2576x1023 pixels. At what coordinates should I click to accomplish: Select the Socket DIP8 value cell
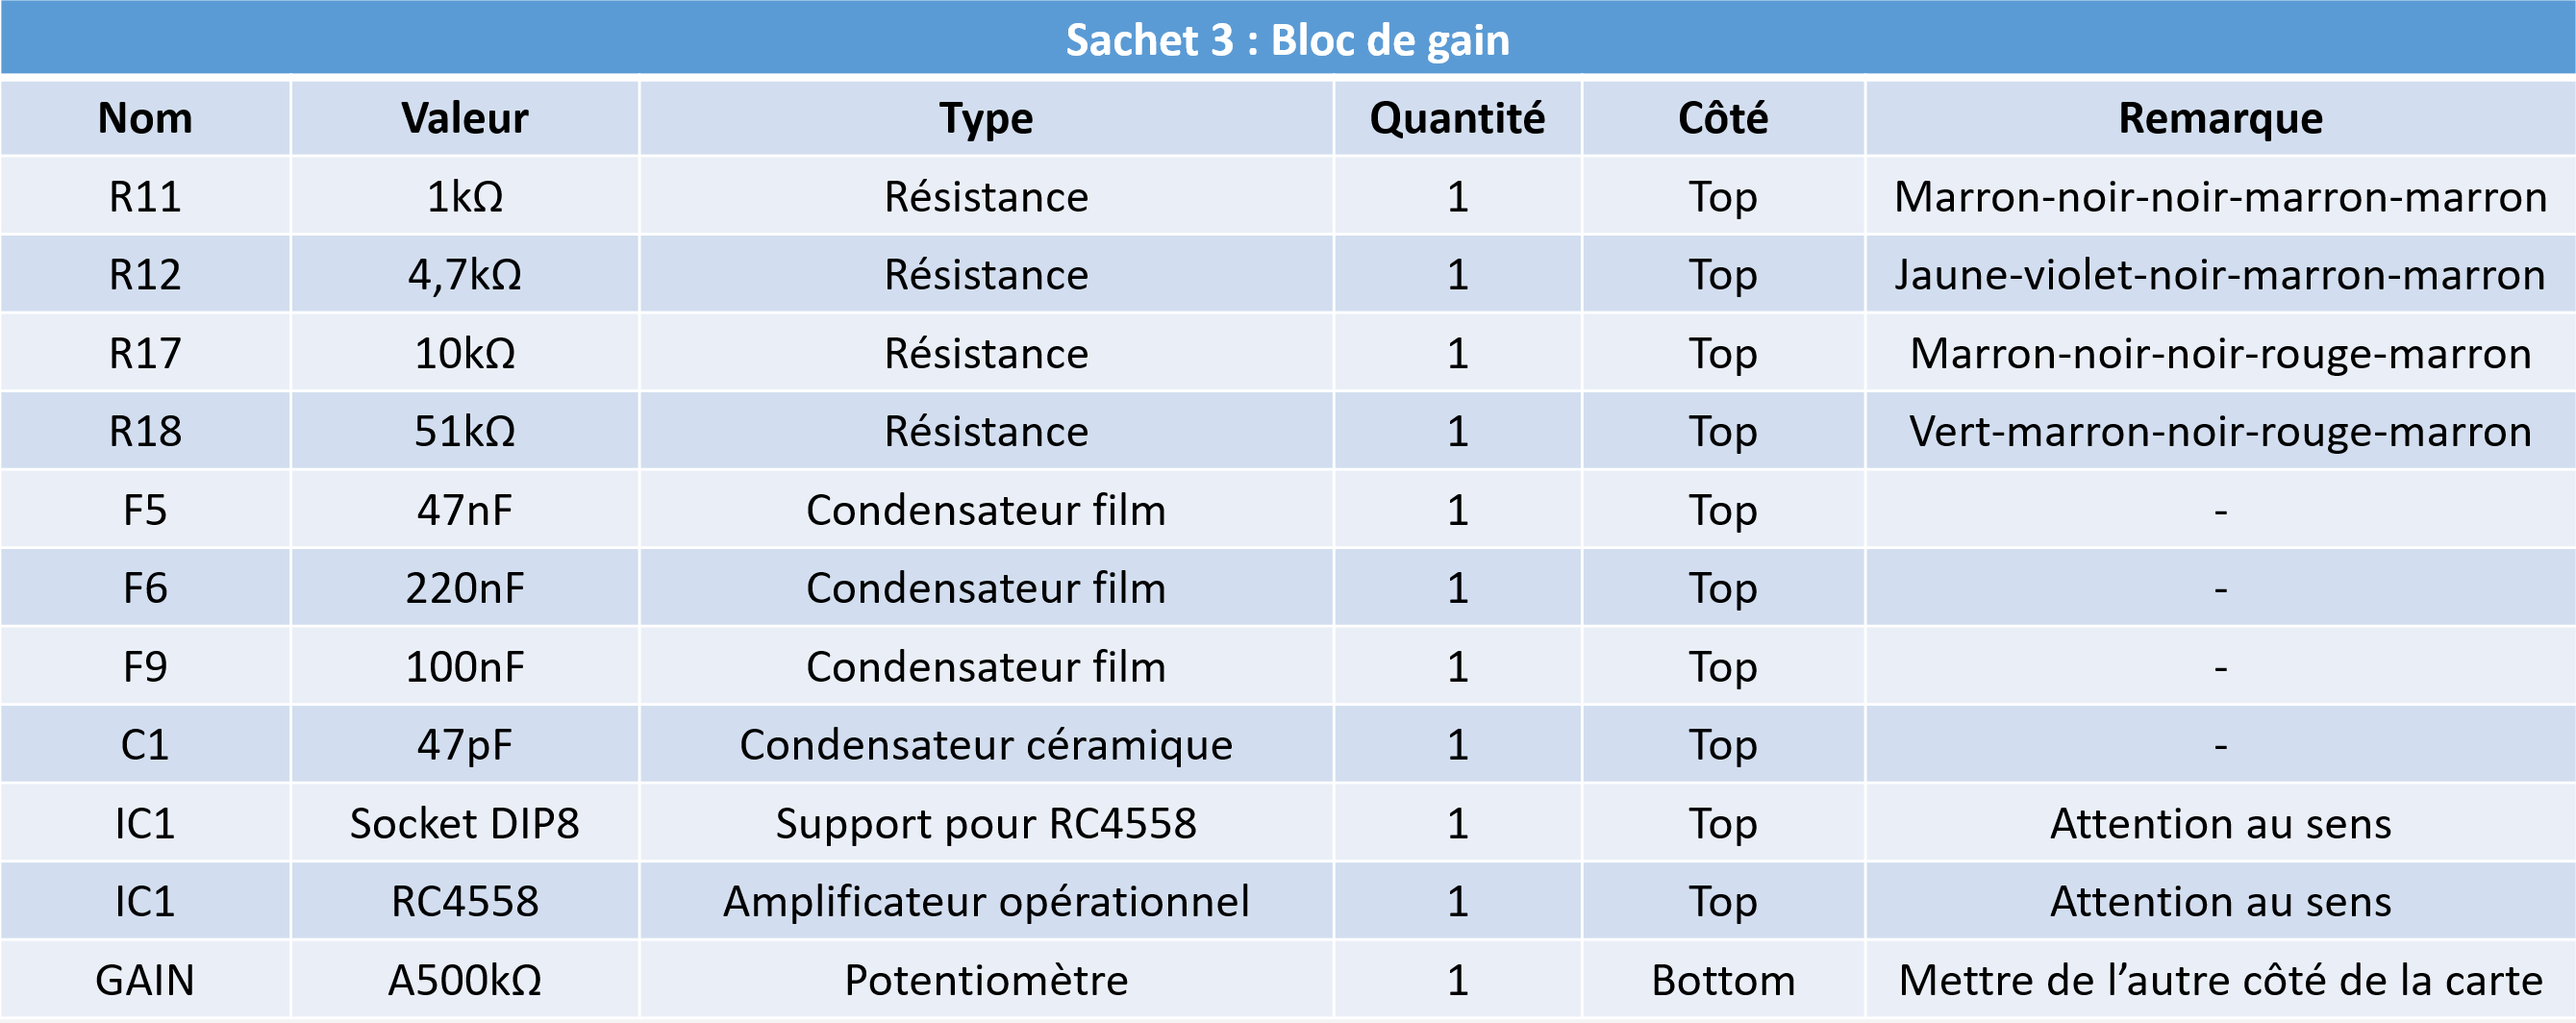[464, 823]
